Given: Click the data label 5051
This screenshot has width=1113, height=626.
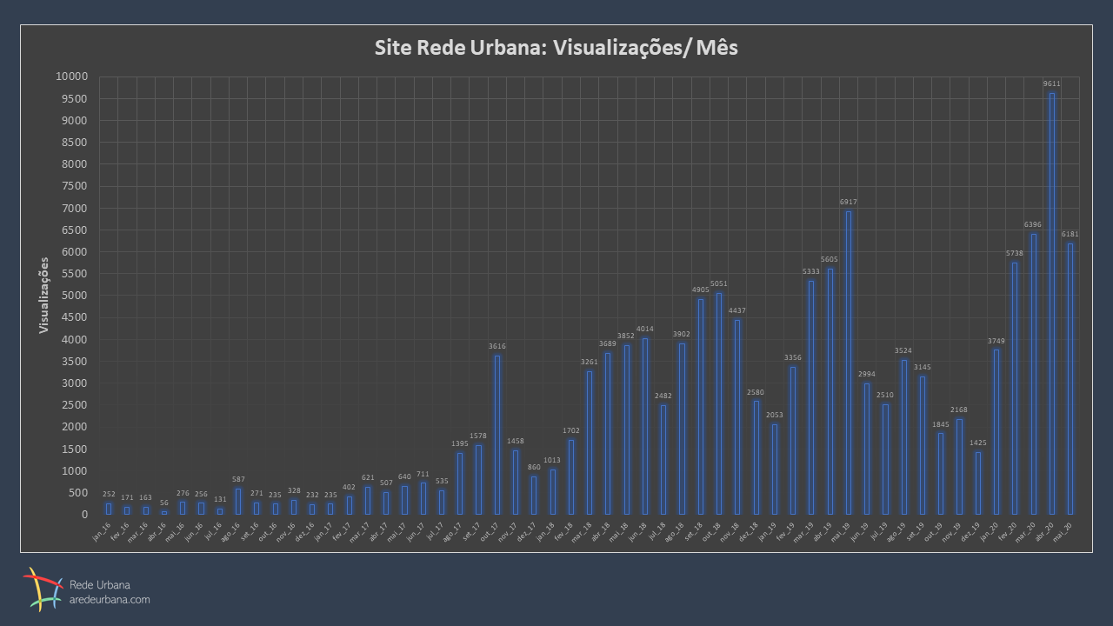Looking at the screenshot, I should (x=719, y=283).
